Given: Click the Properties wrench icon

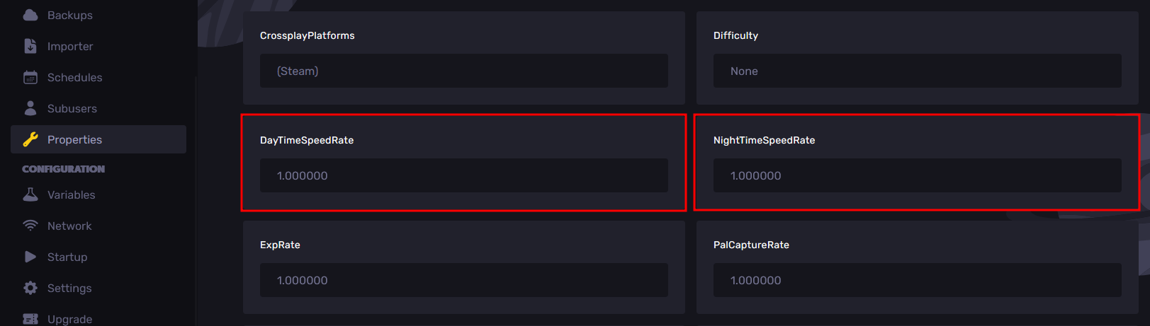Looking at the screenshot, I should tap(30, 139).
